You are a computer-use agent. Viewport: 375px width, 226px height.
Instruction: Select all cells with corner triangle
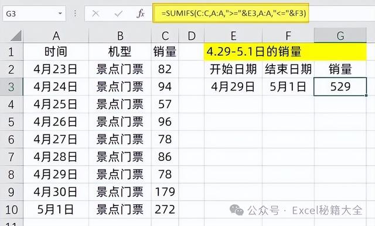click(x=16, y=36)
